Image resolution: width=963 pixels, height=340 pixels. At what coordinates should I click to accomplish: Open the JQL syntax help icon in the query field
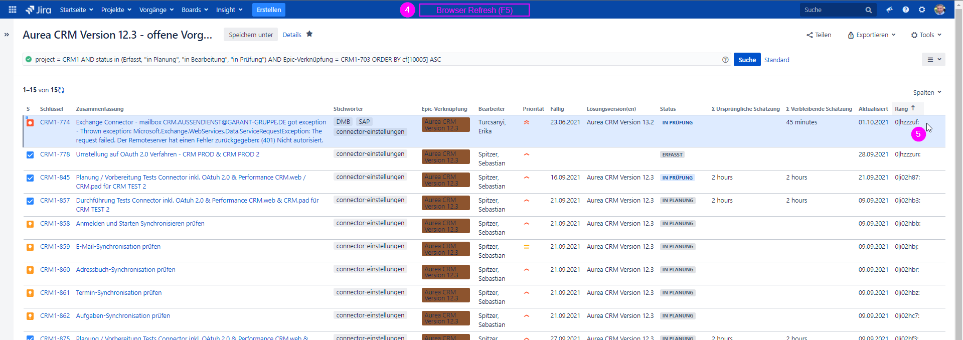[x=725, y=60]
